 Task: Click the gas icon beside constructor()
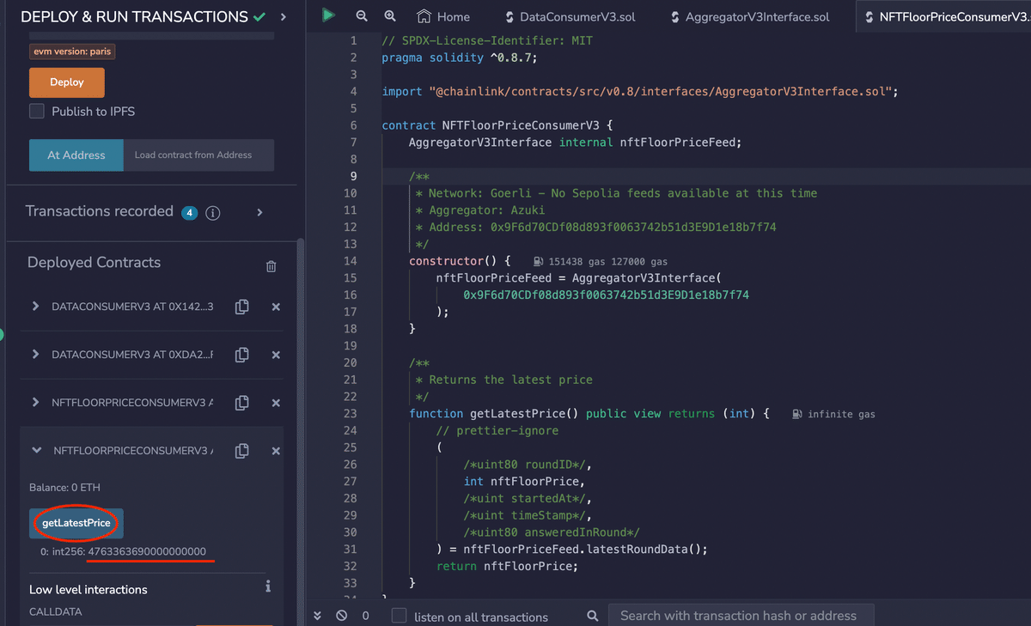click(x=538, y=261)
